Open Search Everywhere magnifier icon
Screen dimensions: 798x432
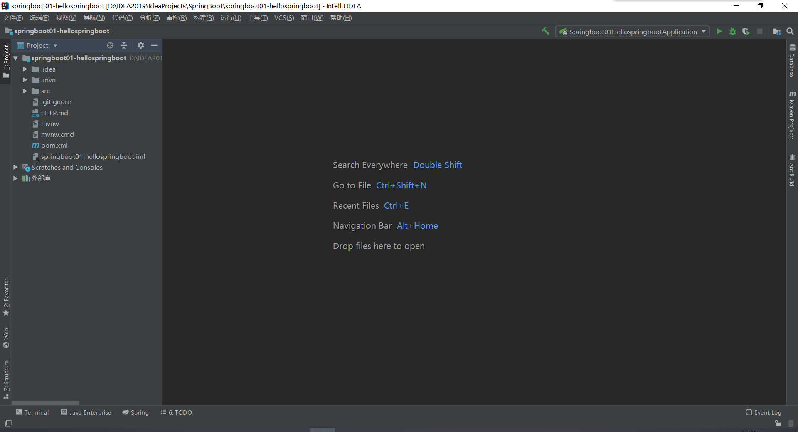click(790, 32)
